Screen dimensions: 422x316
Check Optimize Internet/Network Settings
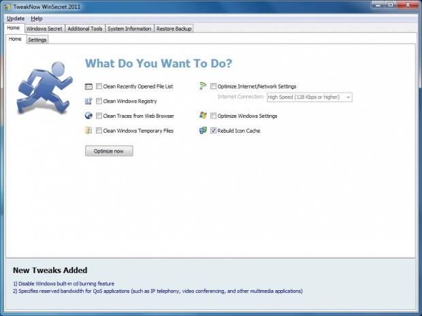213,86
